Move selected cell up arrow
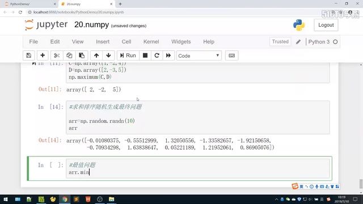Viewport: 363px width, 204px height. 96,56
